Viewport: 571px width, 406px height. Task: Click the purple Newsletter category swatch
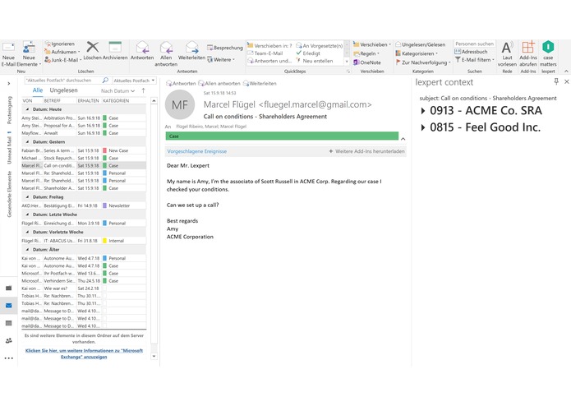(104, 205)
